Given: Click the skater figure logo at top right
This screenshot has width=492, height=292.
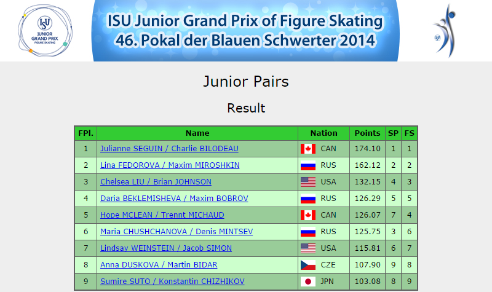Looking at the screenshot, I should [x=445, y=31].
